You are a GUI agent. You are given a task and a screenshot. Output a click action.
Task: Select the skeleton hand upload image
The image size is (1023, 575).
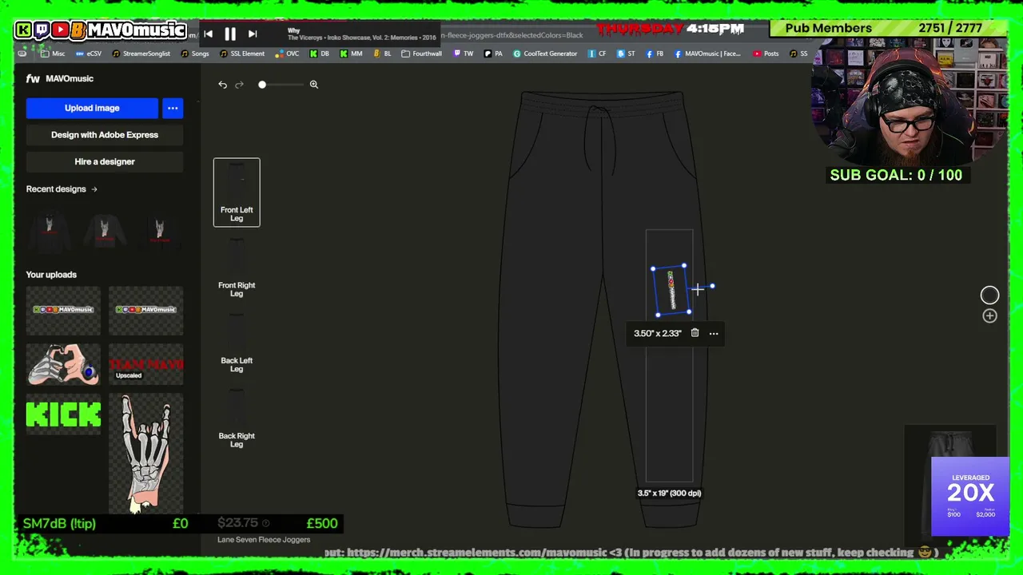click(x=145, y=453)
